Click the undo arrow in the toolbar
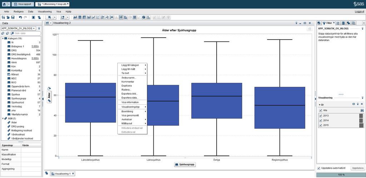Image resolution: width=366 pixels, height=178 pixels. pyautogui.click(x=20, y=17)
